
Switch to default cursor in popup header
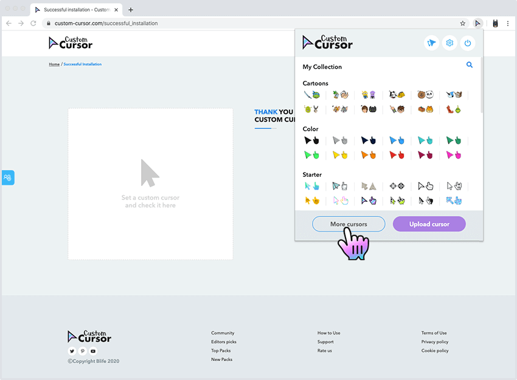pos(431,43)
